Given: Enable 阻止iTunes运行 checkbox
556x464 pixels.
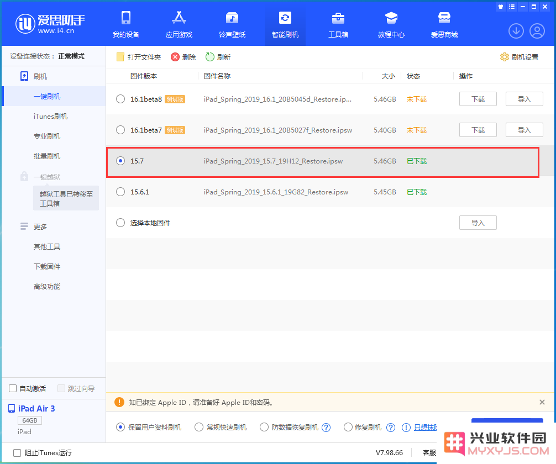Looking at the screenshot, I should pos(17,452).
